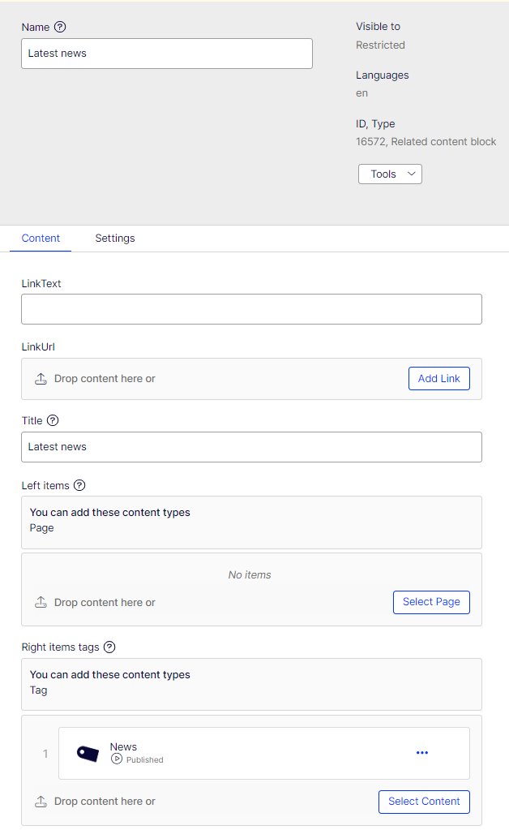The width and height of the screenshot is (509, 830).
Task: Click the help icon next to Name
Action: (60, 27)
